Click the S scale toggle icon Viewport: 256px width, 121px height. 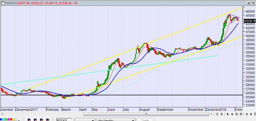click(217, 114)
